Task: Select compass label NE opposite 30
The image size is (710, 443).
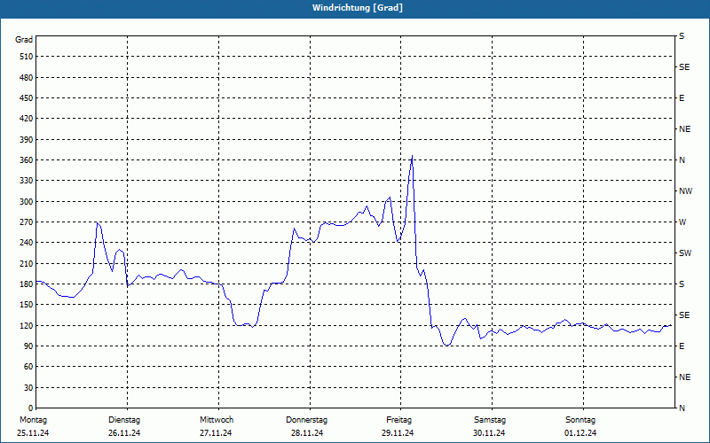Action: [x=684, y=377]
